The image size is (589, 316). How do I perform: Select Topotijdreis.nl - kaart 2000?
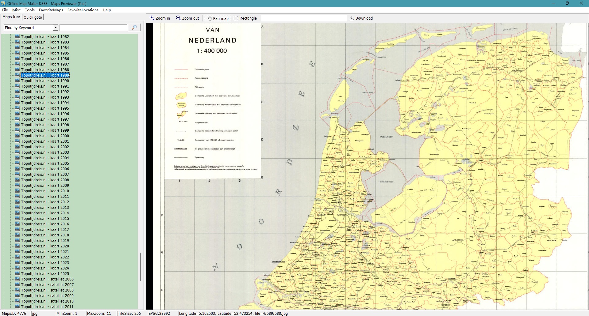coord(45,136)
